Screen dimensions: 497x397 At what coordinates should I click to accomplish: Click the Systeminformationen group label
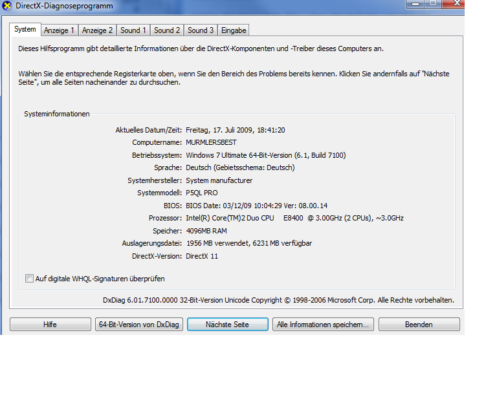pos(57,114)
